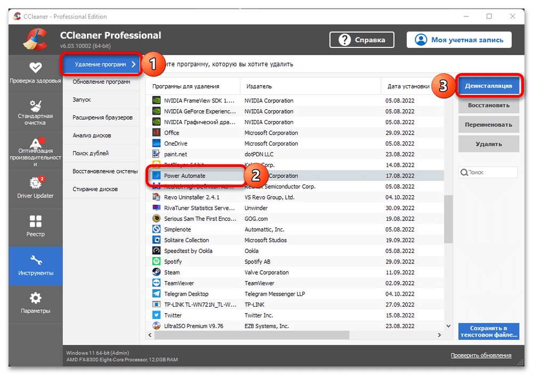Click the Revo Uninstaller icon
Screen dimensions: 533x375
[156, 197]
